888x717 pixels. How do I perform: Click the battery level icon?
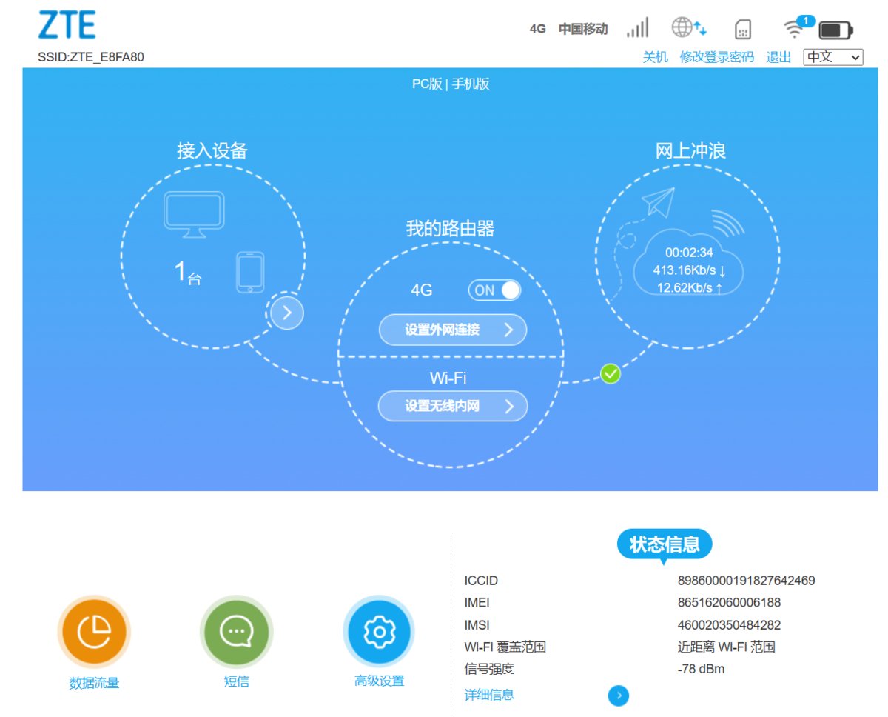click(x=836, y=30)
